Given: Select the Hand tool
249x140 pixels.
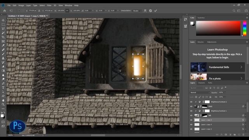Looking at the screenshot, I should (x=3, y=100).
